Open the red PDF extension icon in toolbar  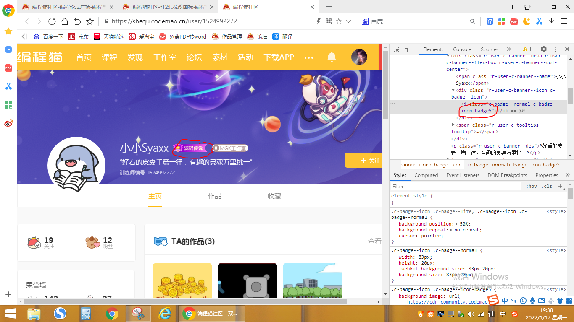click(514, 21)
